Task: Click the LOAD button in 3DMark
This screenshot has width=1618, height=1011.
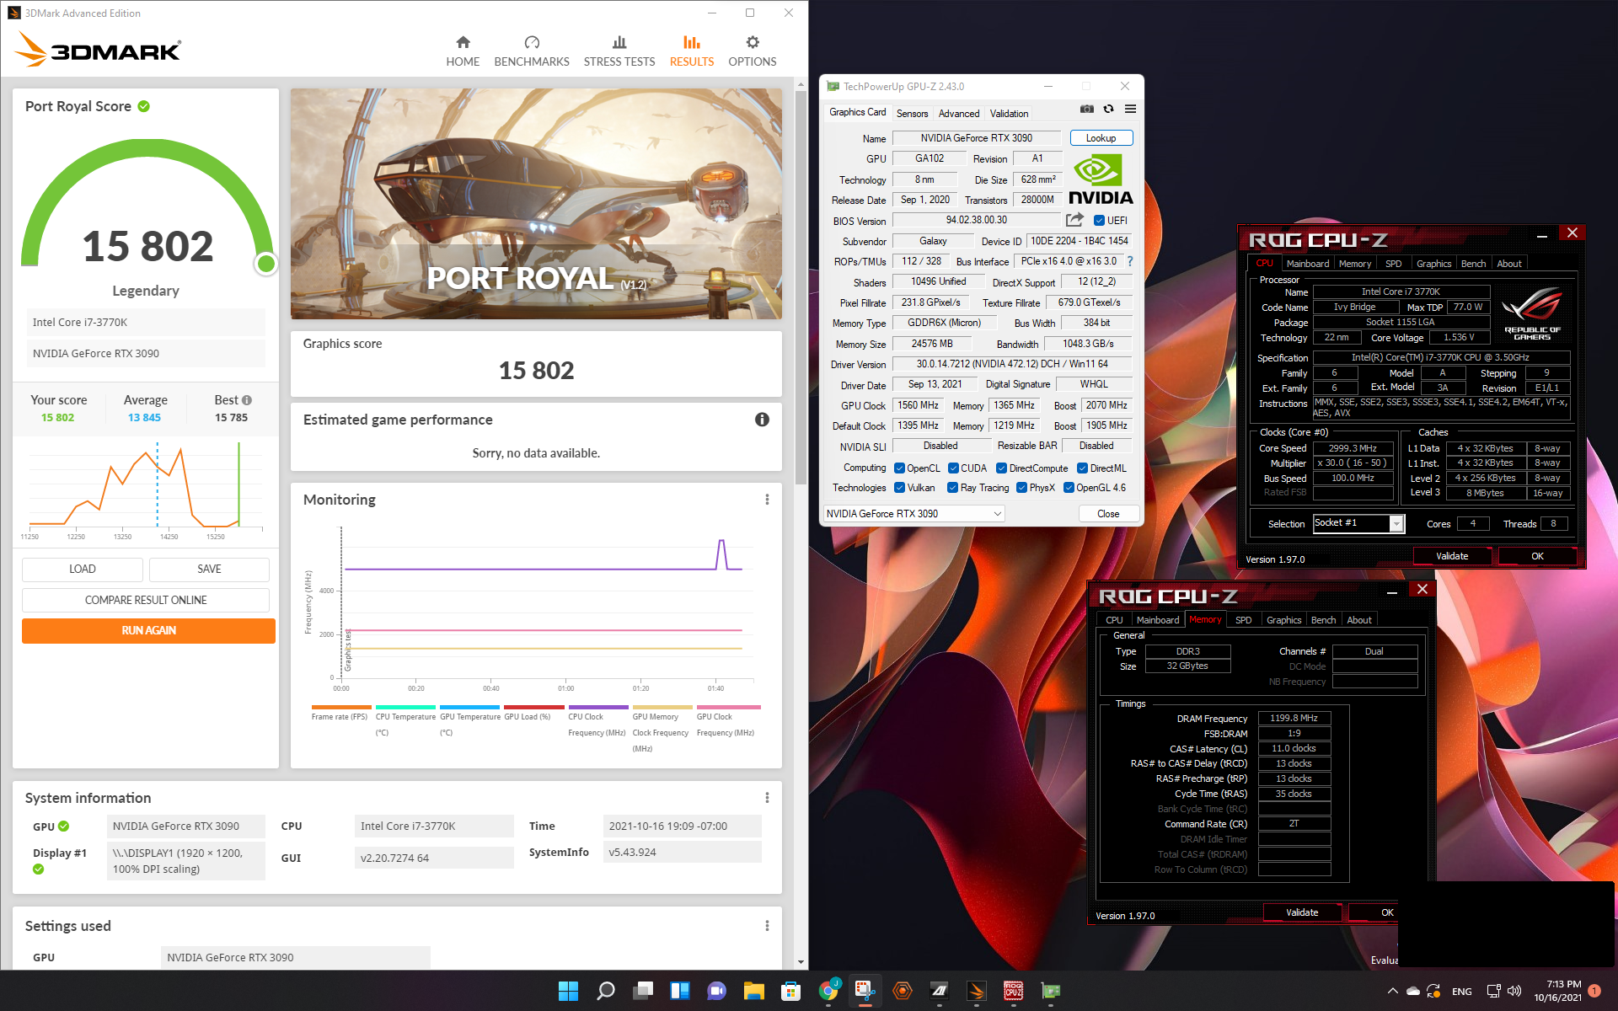Action: (x=83, y=570)
